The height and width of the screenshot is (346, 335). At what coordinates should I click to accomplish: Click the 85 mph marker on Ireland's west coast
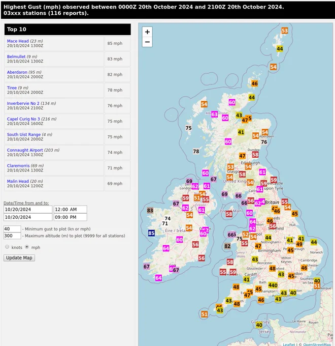(x=151, y=233)
